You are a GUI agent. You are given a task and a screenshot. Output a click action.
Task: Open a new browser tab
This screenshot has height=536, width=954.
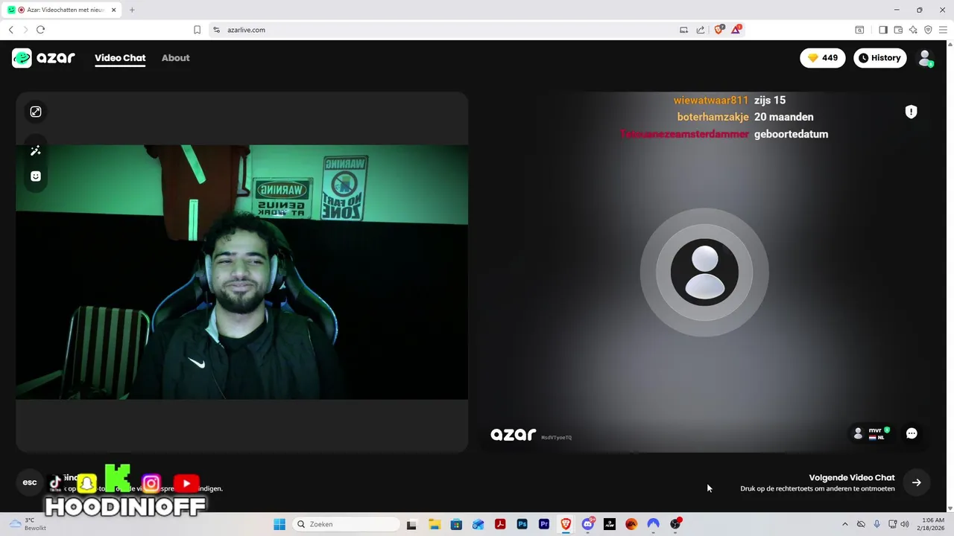pyautogui.click(x=132, y=10)
